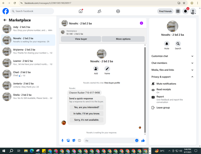Click the browser reload button
This screenshot has height=154, width=201.
pos(15,3)
